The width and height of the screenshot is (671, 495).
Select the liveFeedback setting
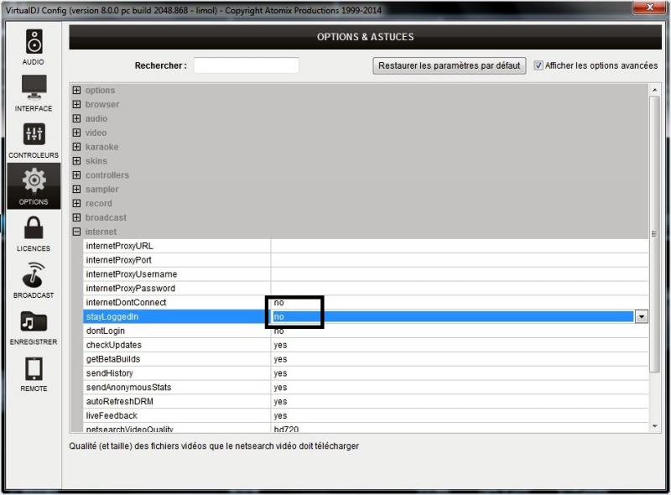click(112, 415)
